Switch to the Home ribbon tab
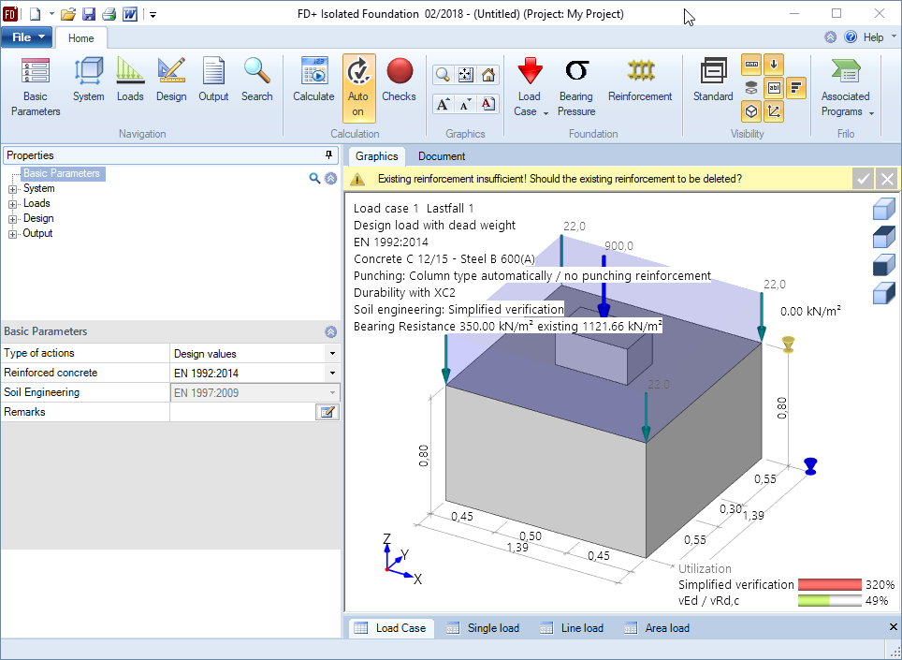 [81, 38]
